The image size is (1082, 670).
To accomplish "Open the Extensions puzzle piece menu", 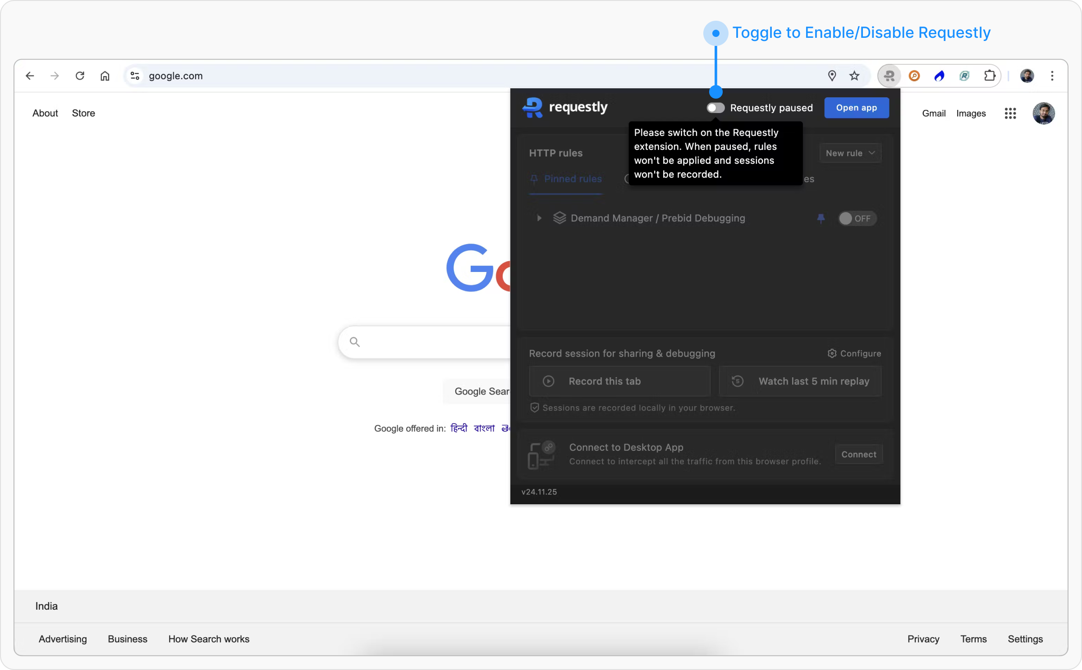I will tap(989, 76).
